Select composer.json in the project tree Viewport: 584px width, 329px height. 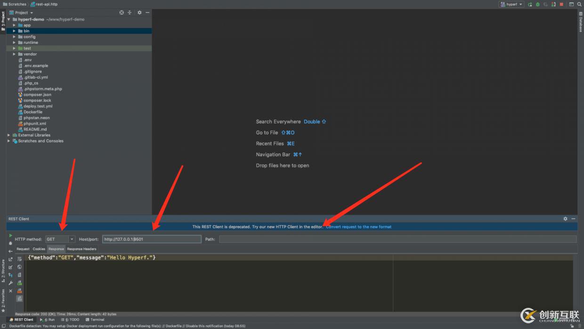37,95
